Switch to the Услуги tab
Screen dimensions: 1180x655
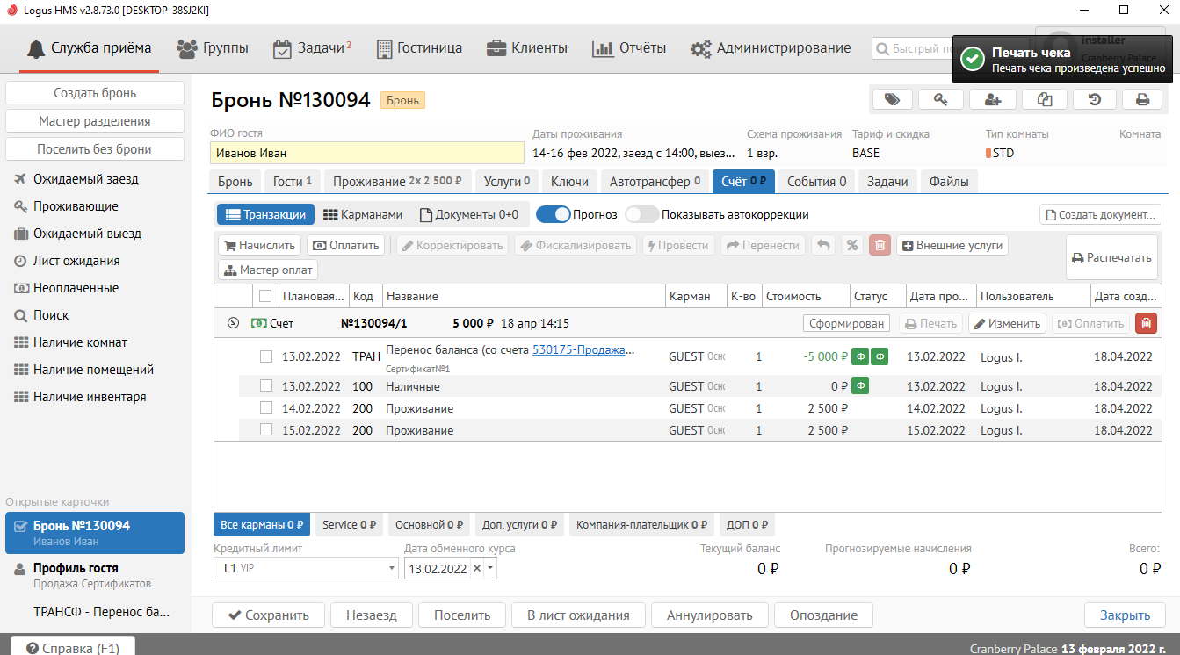(x=507, y=182)
